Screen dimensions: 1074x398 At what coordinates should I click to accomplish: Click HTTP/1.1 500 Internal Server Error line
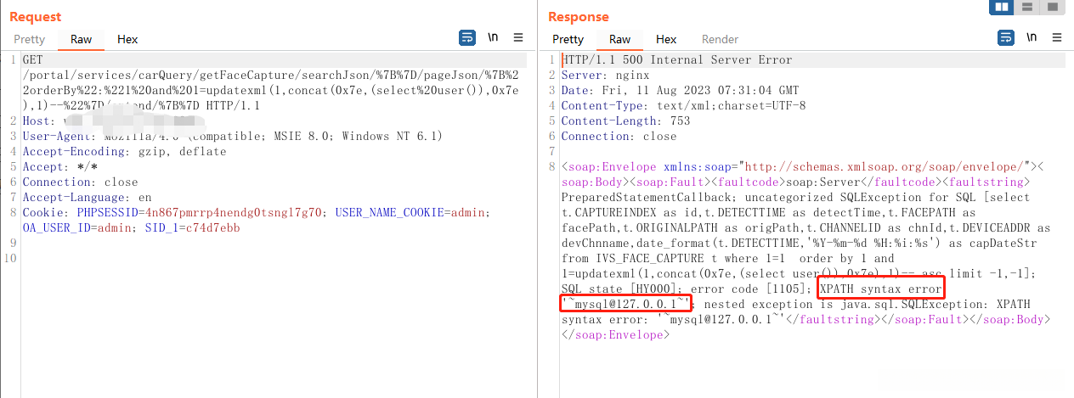point(677,60)
